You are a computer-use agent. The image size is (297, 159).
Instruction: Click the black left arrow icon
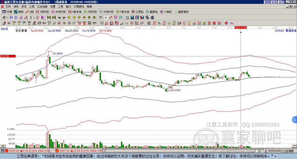point(59,17)
